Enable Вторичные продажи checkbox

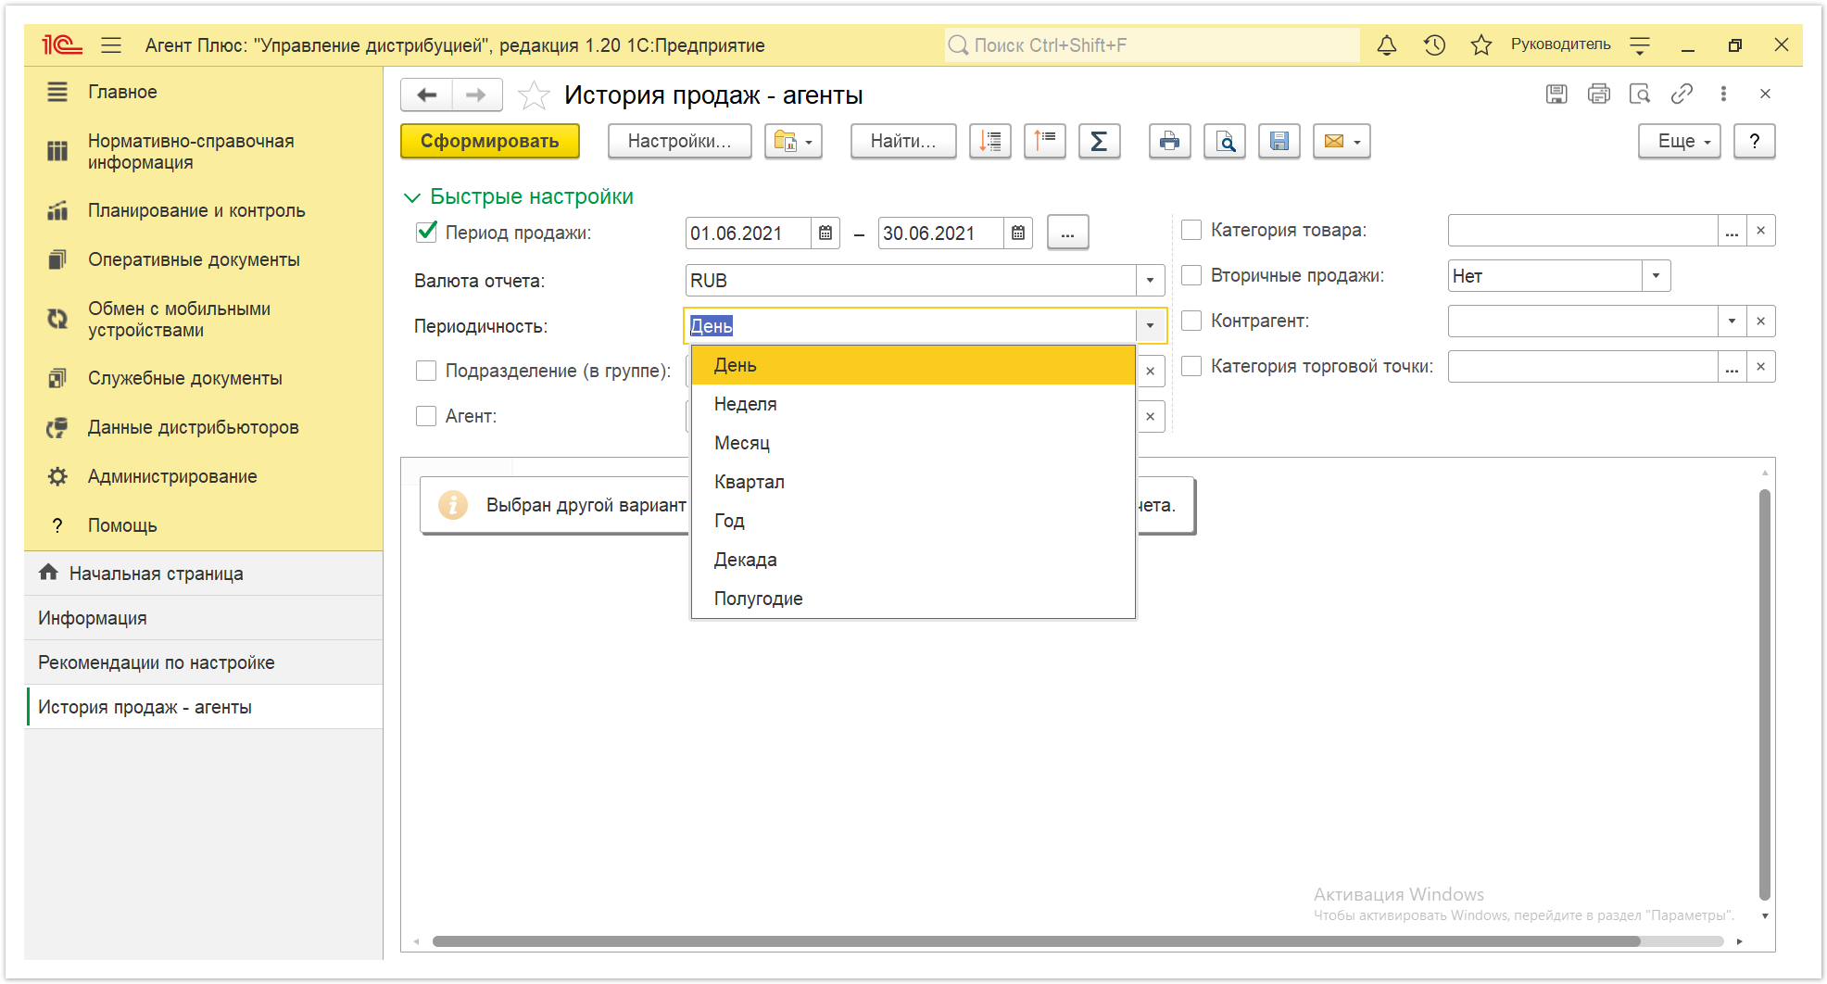(x=1191, y=275)
